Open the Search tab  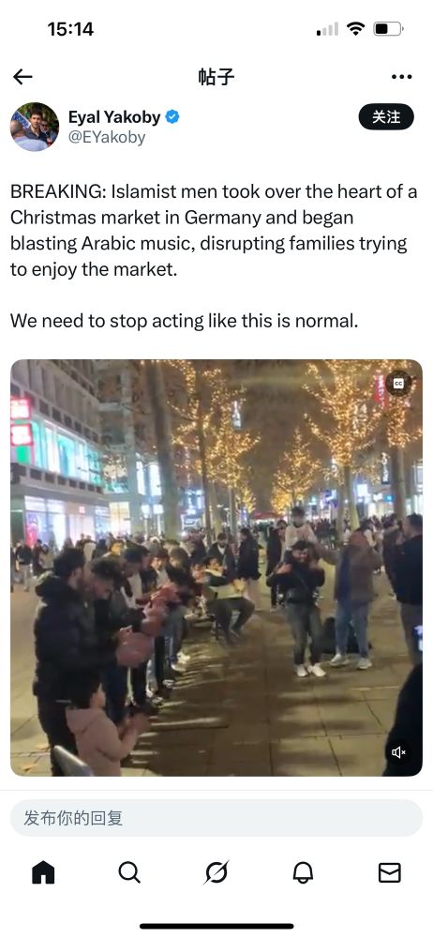(x=129, y=872)
